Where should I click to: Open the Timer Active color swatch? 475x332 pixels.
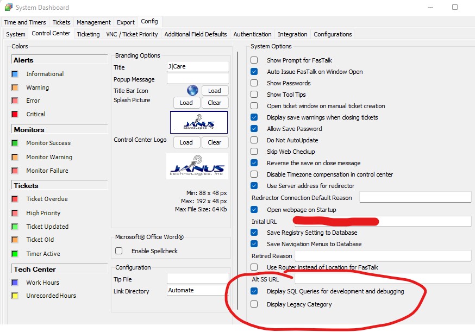pos(15,254)
